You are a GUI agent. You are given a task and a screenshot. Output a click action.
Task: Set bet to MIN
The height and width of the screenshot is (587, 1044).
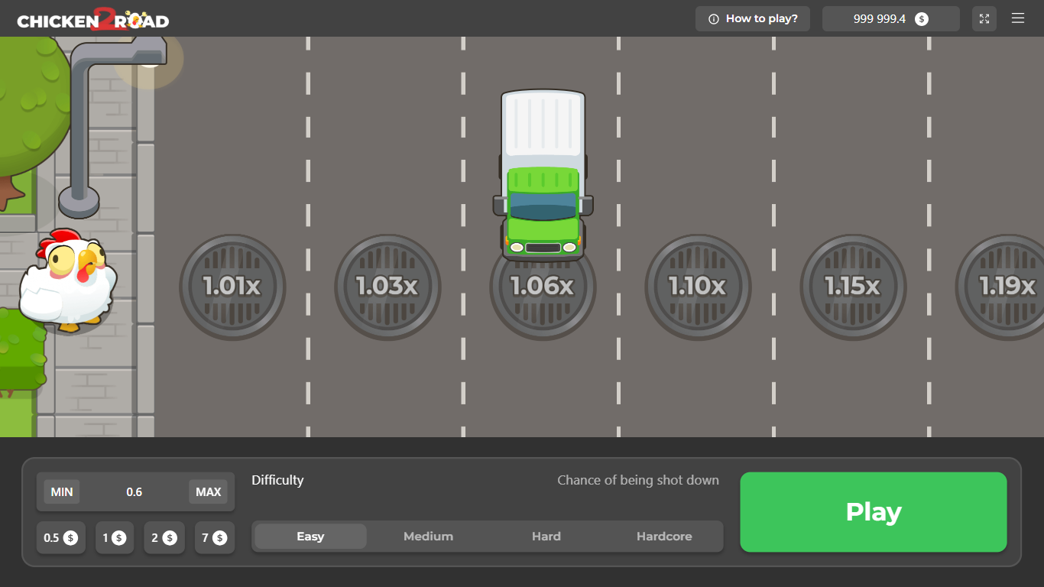[62, 492]
